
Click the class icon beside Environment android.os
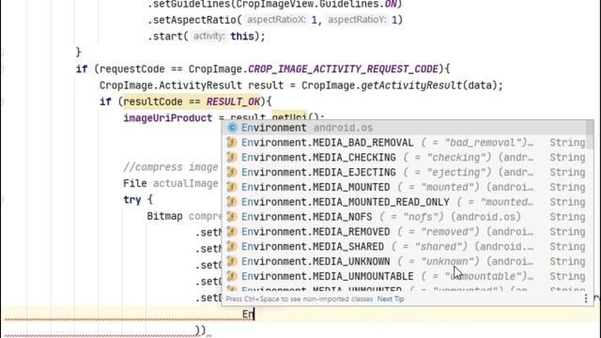click(232, 128)
